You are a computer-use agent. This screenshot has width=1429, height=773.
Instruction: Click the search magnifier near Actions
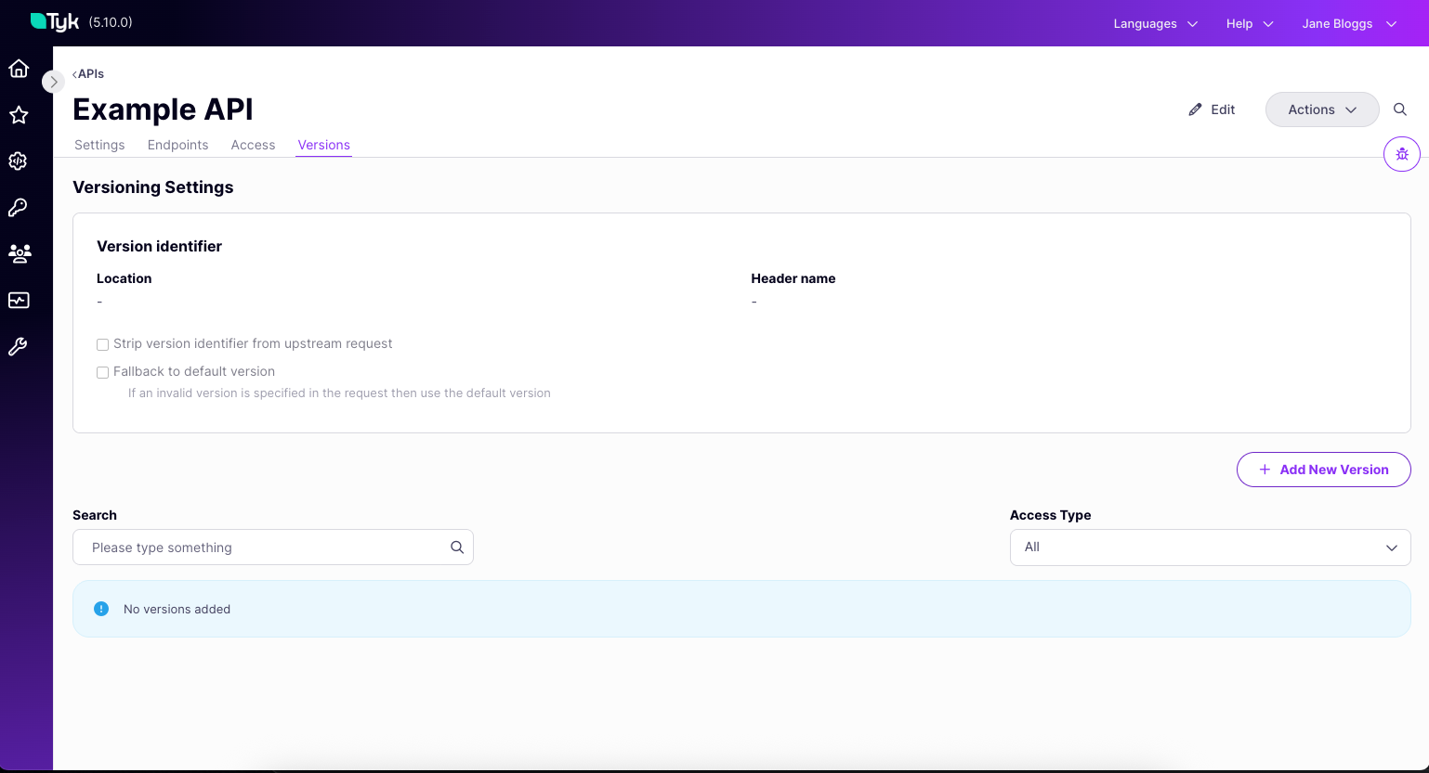click(x=1400, y=109)
